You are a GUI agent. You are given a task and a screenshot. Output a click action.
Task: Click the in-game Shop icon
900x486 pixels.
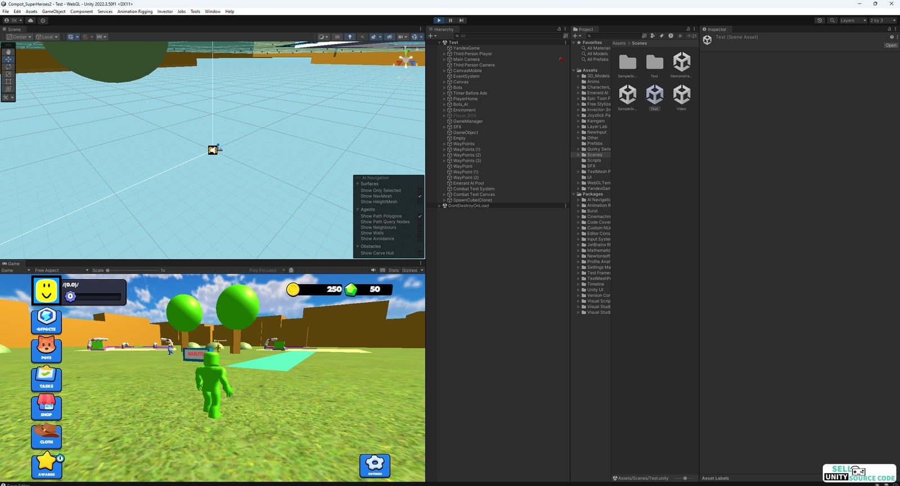(x=46, y=407)
